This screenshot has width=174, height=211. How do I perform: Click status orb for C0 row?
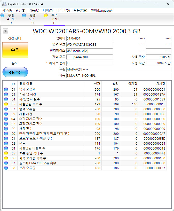pos(6,134)
